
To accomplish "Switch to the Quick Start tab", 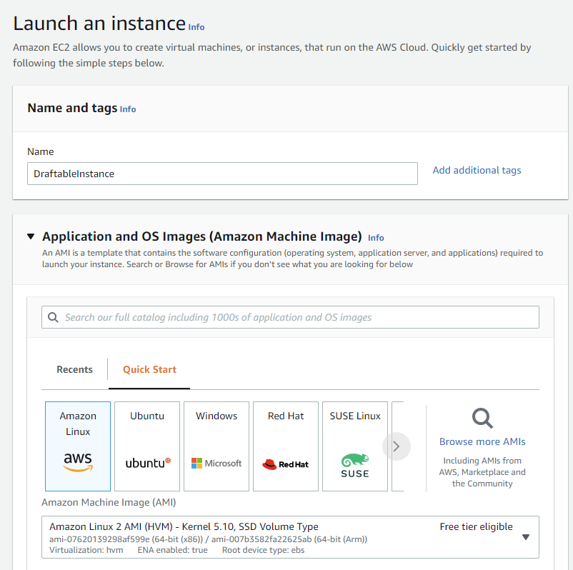I will pyautogui.click(x=149, y=369).
